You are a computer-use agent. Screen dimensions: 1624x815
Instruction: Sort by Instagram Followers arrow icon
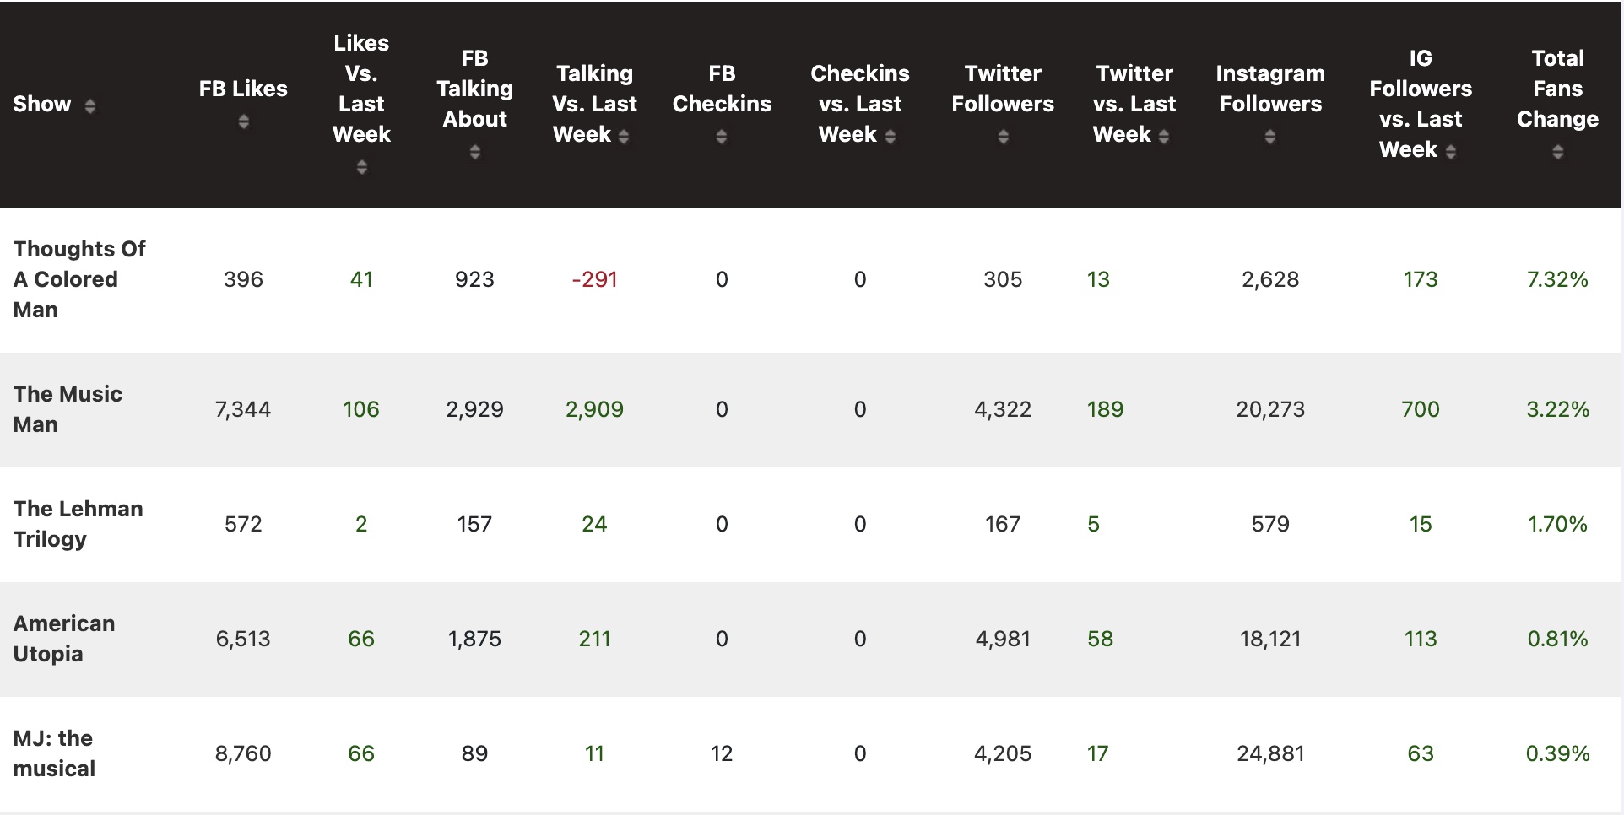pos(1270,137)
